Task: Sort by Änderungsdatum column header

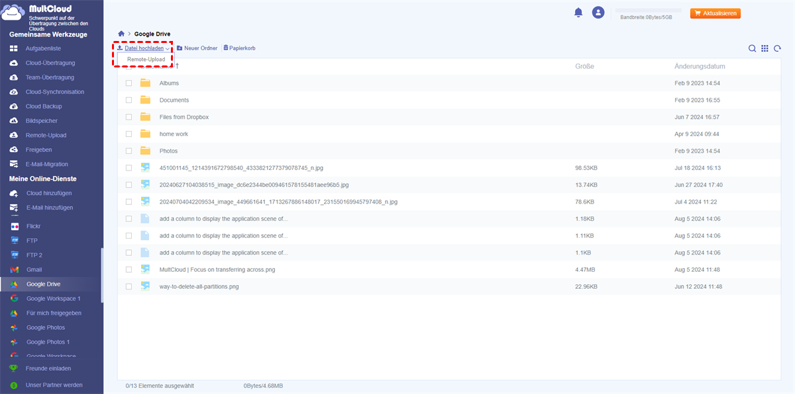Action: point(700,66)
